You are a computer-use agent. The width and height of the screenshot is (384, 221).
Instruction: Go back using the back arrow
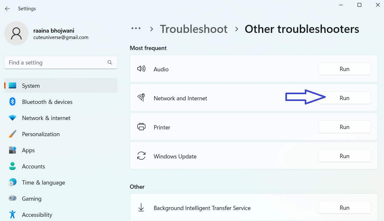tap(7, 9)
